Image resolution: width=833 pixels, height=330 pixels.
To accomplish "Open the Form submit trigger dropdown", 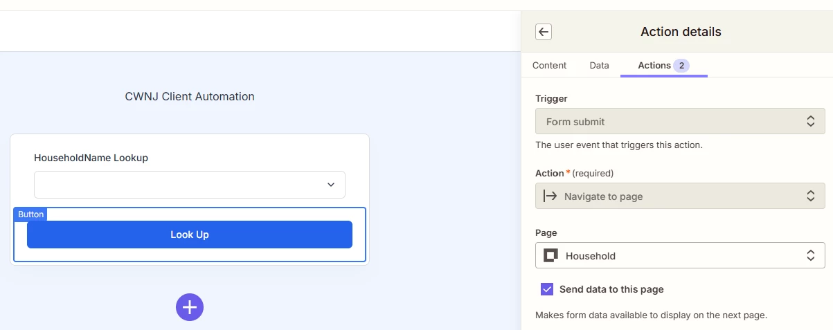I will click(x=680, y=121).
